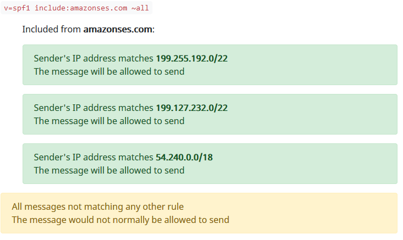Click the IP range 54.240.0.0/18

tap(184, 158)
